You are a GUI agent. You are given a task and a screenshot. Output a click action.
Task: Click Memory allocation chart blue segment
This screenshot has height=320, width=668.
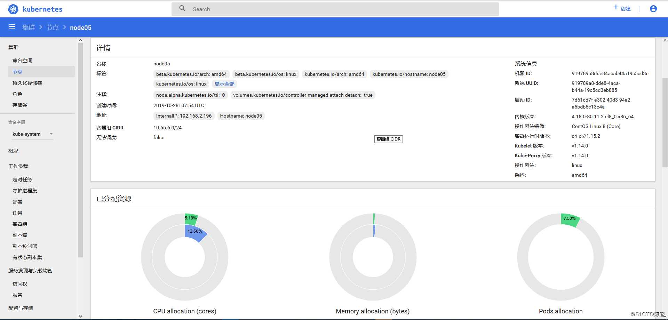point(374,231)
